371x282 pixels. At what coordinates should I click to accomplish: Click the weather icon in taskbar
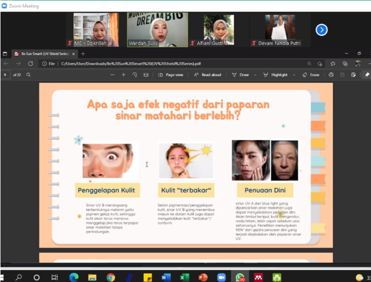359,277
